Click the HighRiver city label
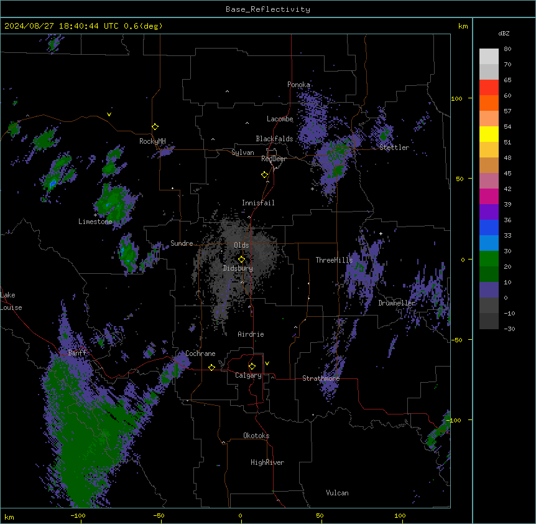This screenshot has width=536, height=524. click(x=267, y=462)
